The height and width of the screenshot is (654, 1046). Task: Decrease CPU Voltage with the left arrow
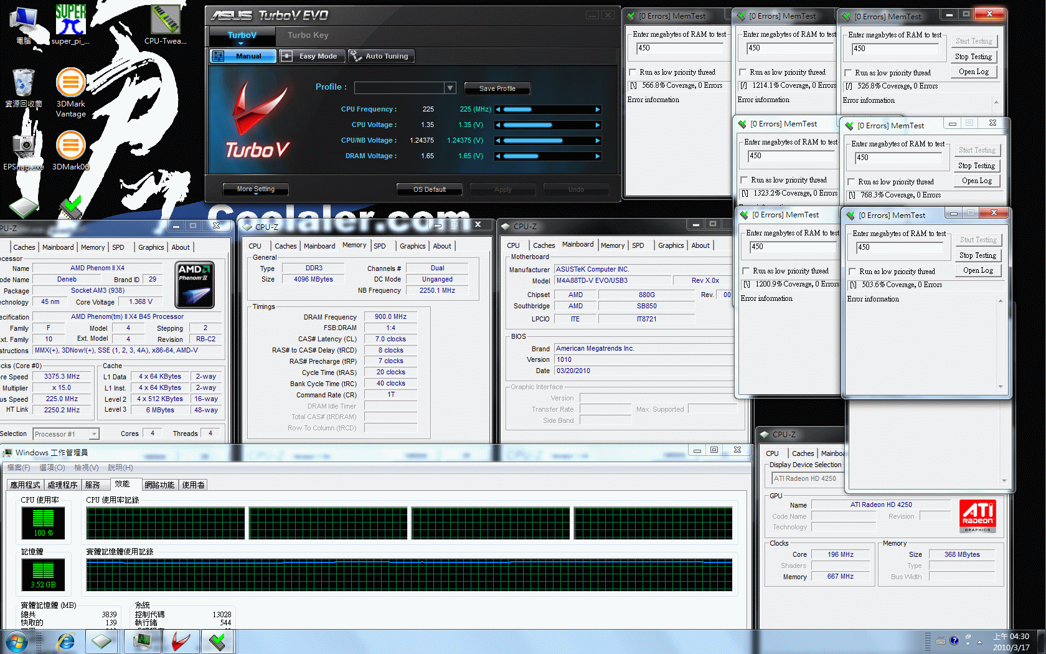pyautogui.click(x=497, y=125)
